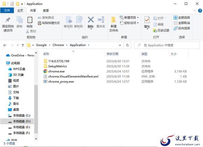Click 全部选择 select all
203x147 pixels.
(x=182, y=18)
